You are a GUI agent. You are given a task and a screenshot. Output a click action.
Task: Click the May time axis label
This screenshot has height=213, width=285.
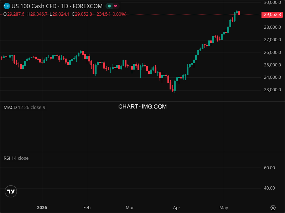(224, 208)
